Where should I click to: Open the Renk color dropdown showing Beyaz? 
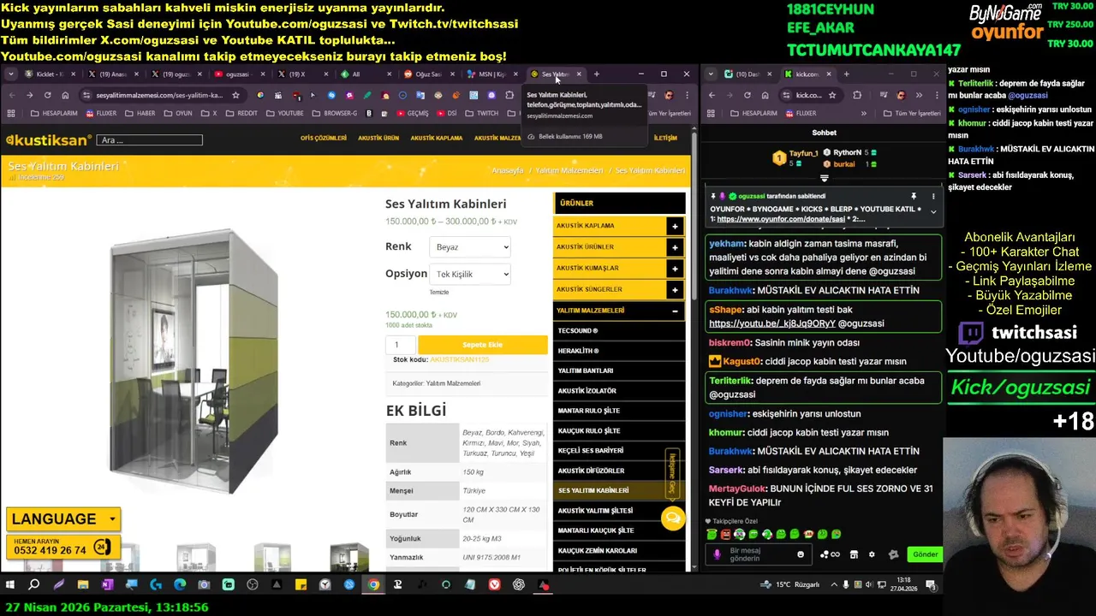point(470,247)
